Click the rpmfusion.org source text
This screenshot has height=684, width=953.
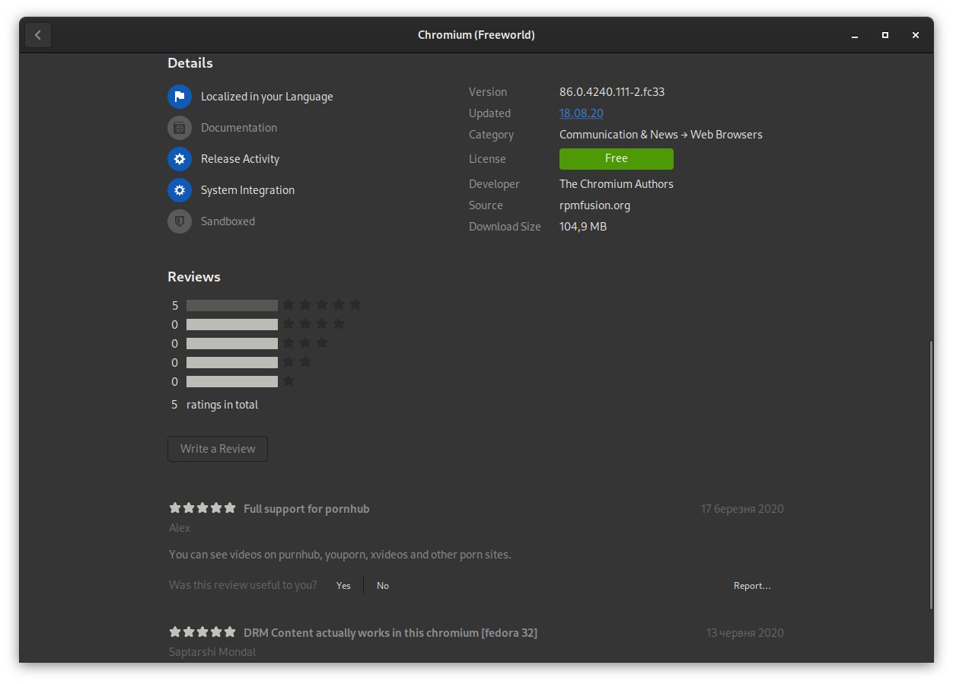pos(594,205)
